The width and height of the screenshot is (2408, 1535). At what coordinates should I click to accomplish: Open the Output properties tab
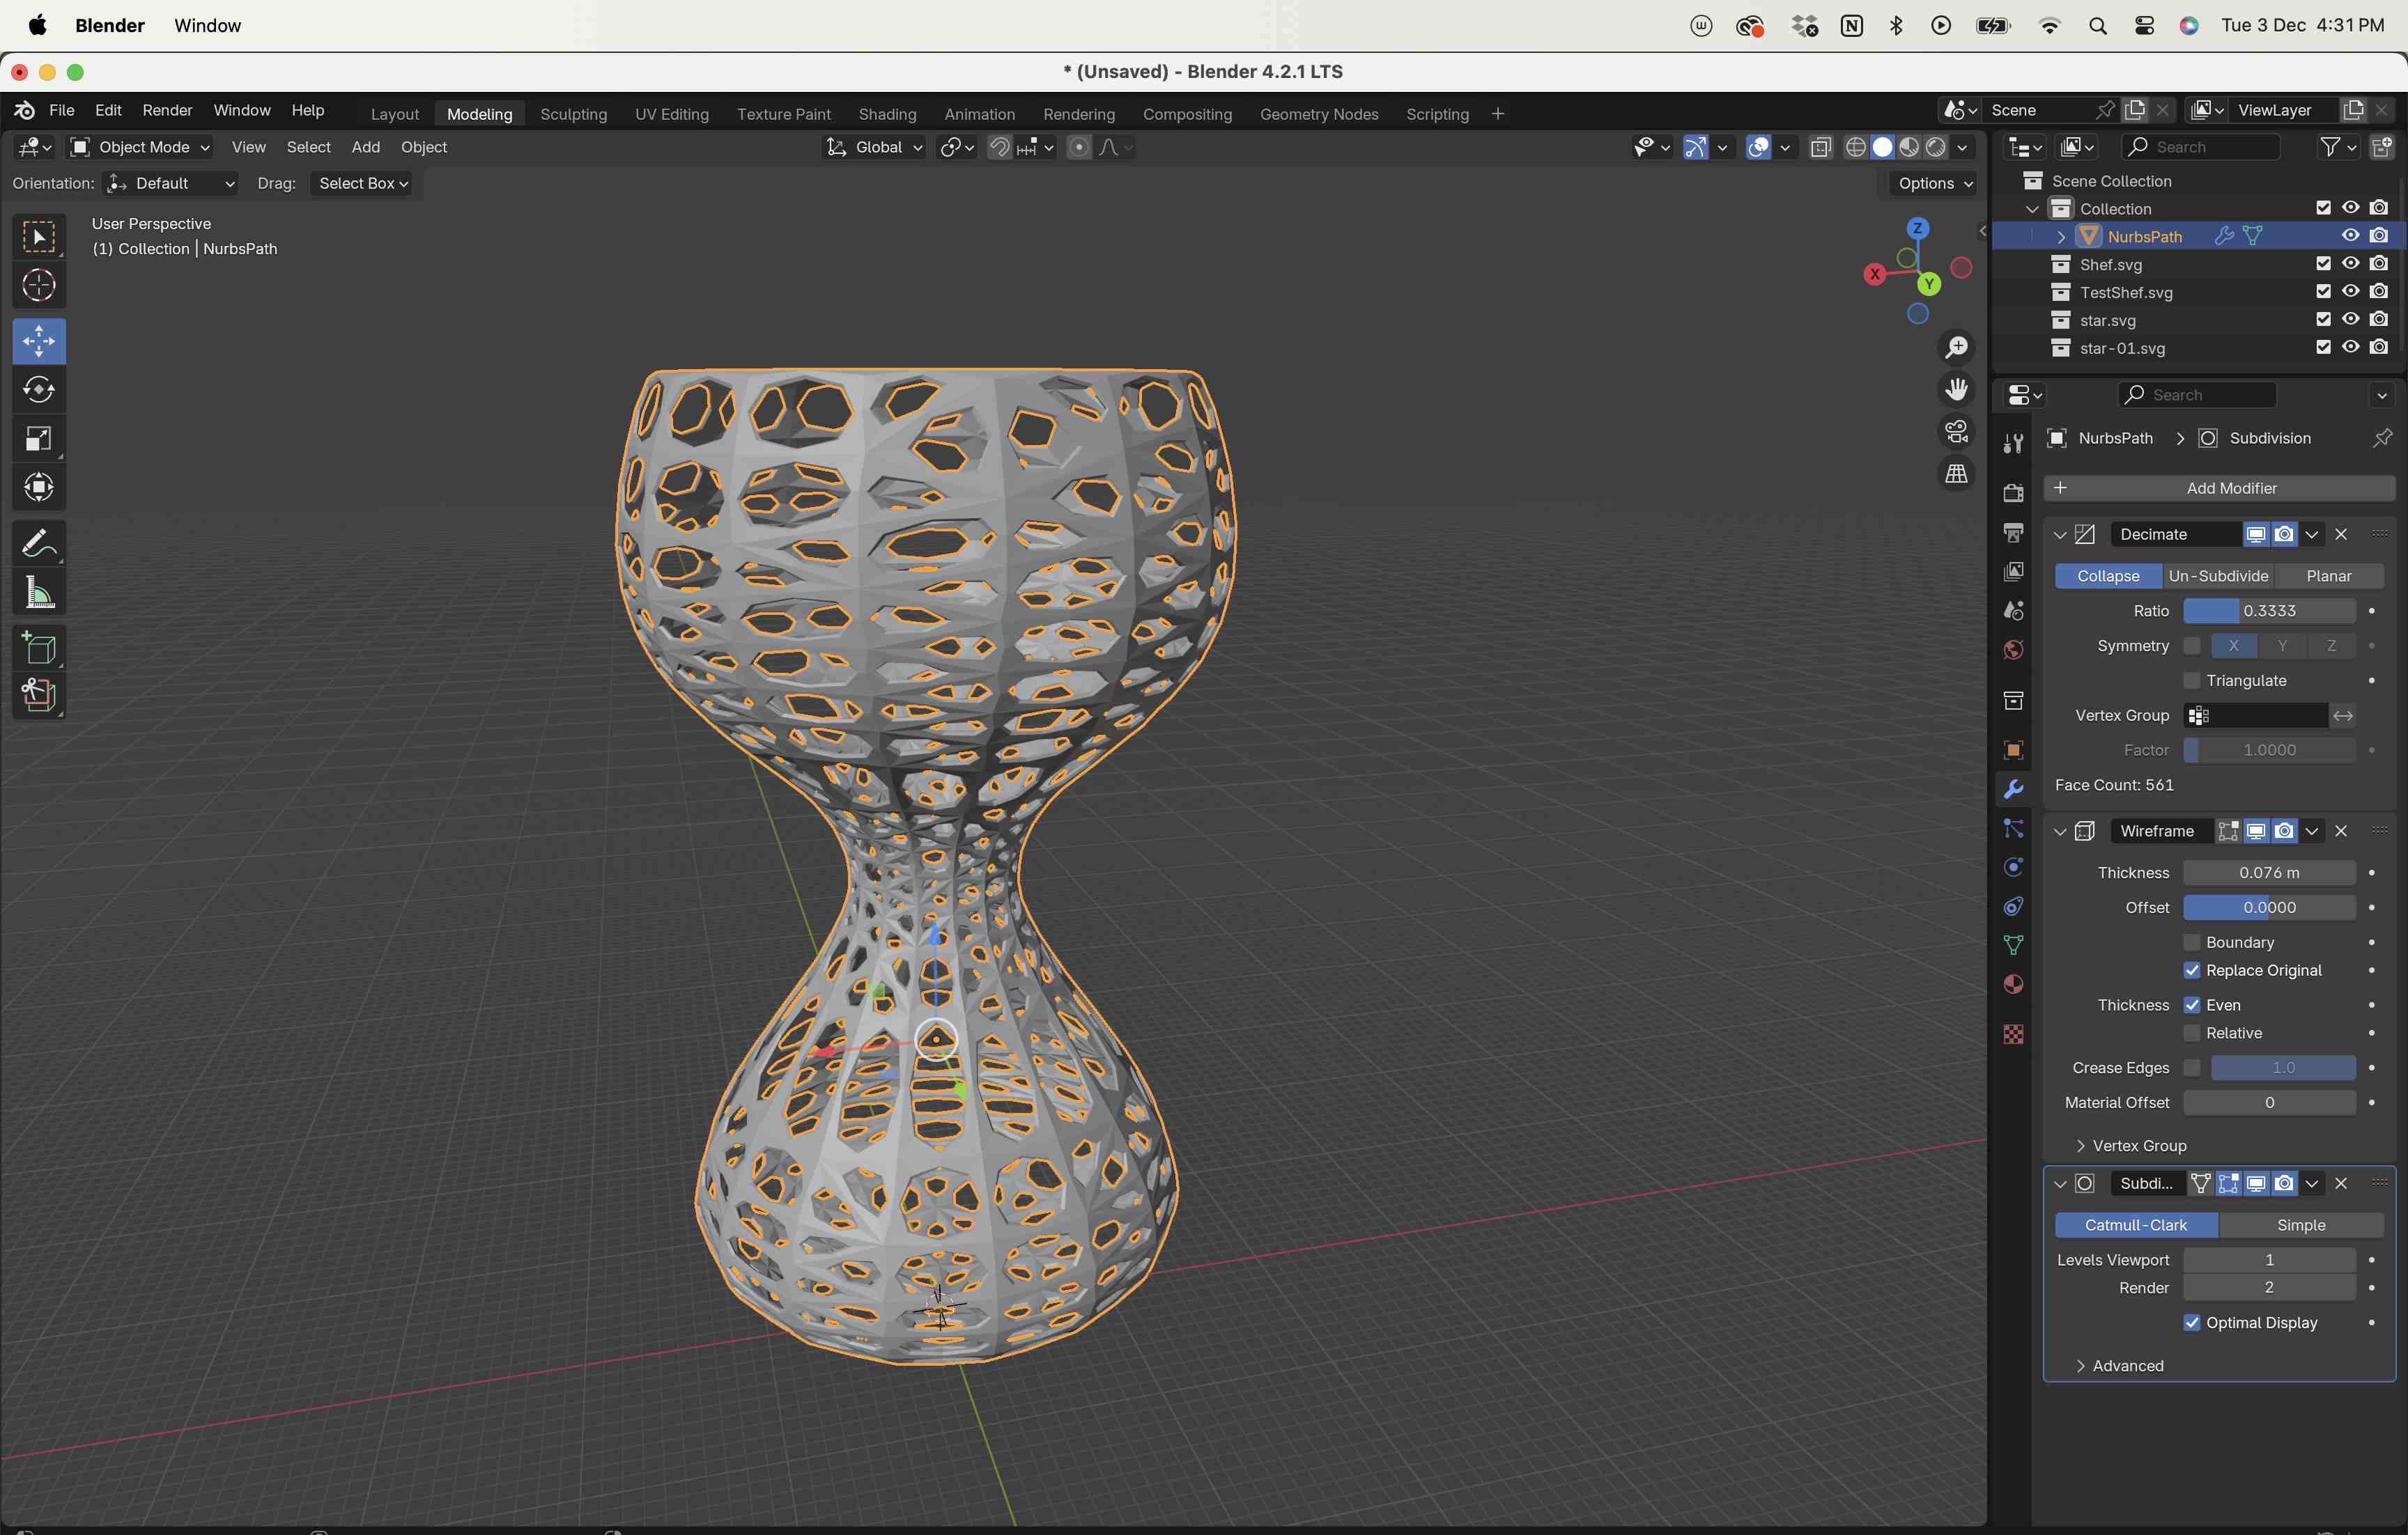[x=2013, y=531]
